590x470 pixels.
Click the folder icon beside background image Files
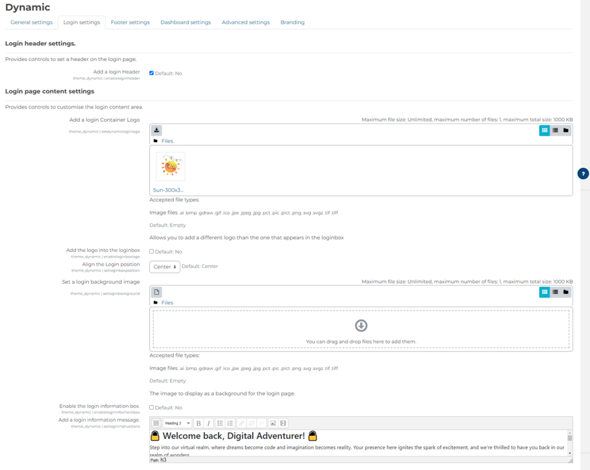[x=156, y=303]
